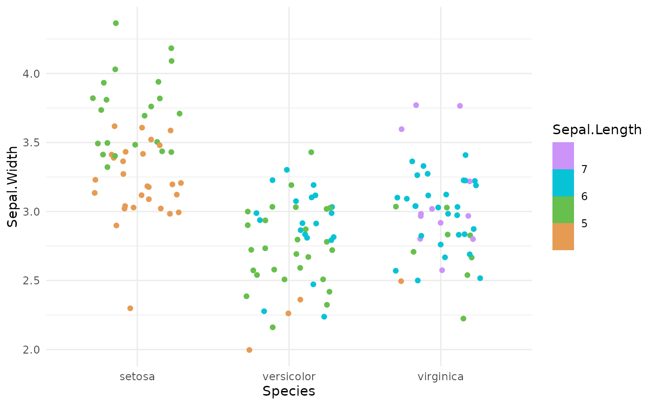This screenshot has height=405, width=656.
Task: Click the 4.0 y-axis tick label
Action: click(32, 73)
